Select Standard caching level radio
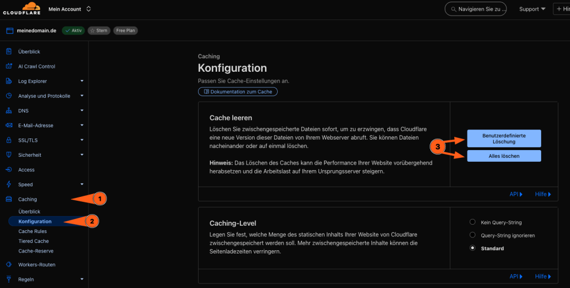 [473, 248]
